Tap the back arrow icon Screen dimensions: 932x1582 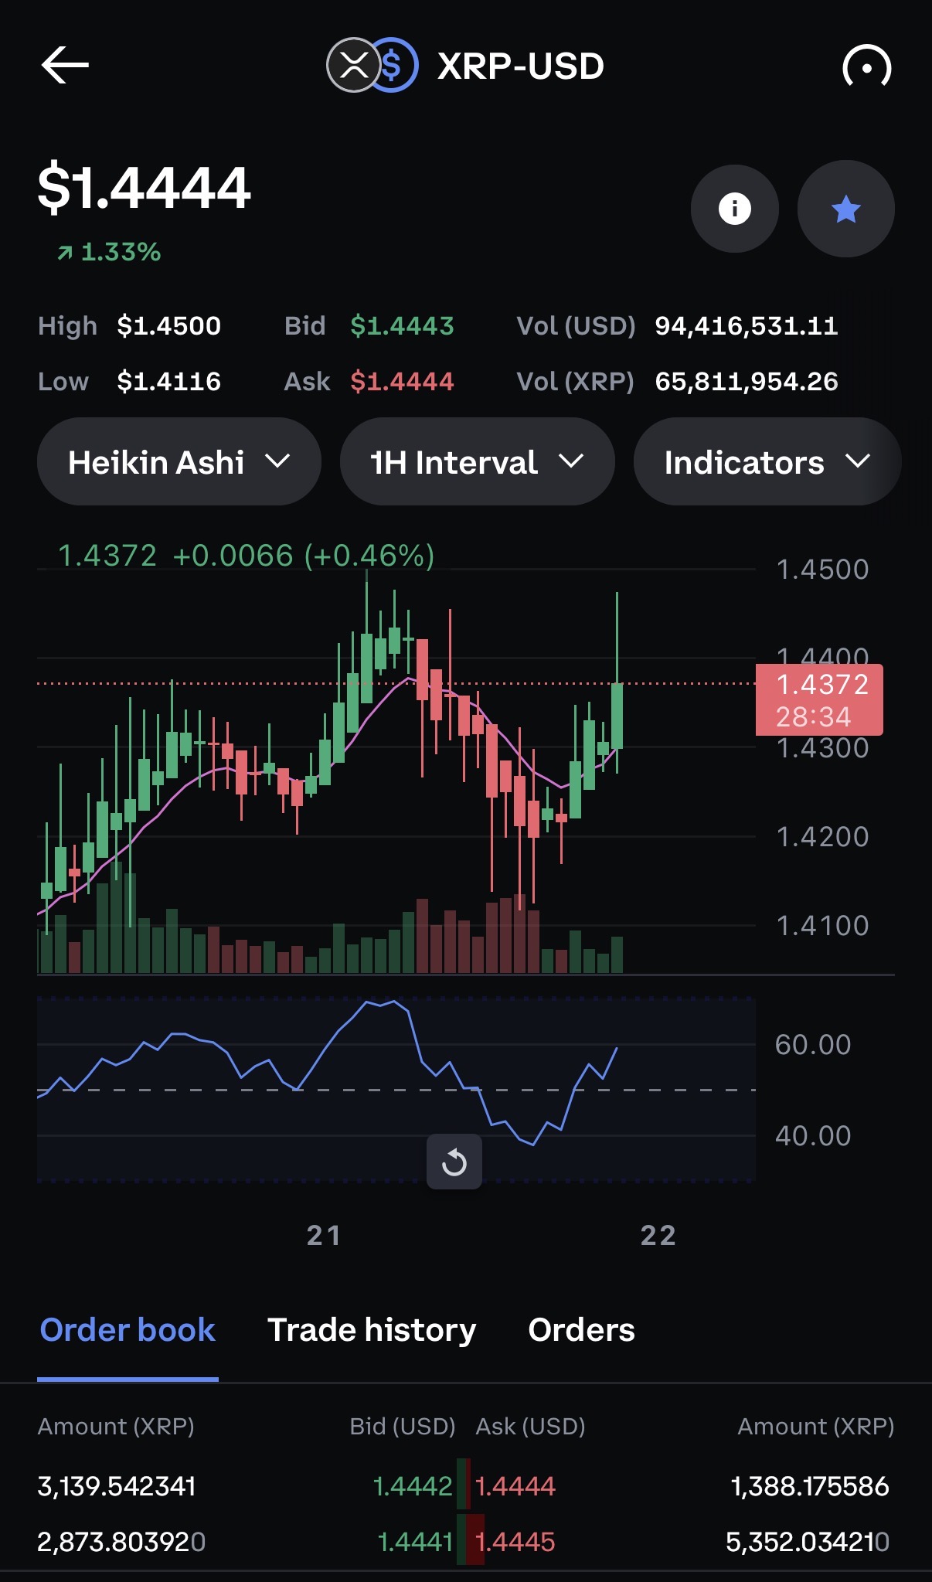tap(65, 65)
